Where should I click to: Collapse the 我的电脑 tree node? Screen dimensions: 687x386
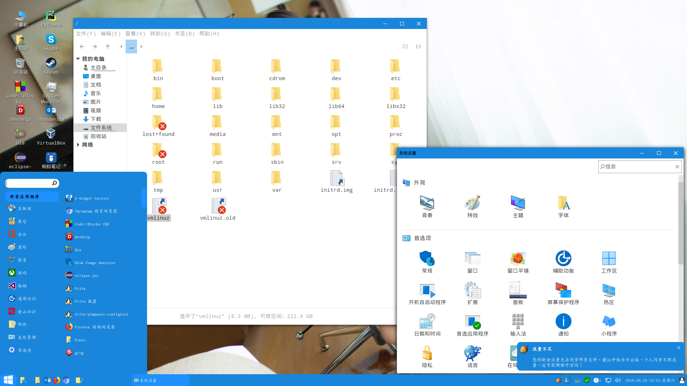click(x=78, y=59)
